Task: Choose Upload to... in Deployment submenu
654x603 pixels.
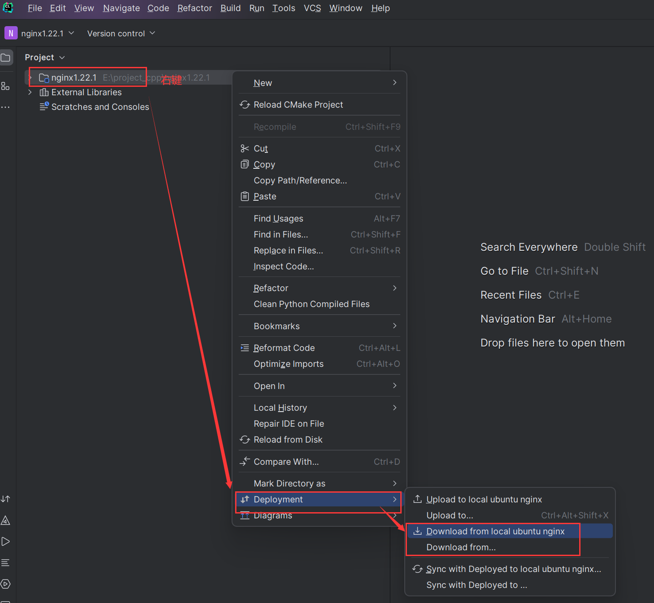Action: 510,515
